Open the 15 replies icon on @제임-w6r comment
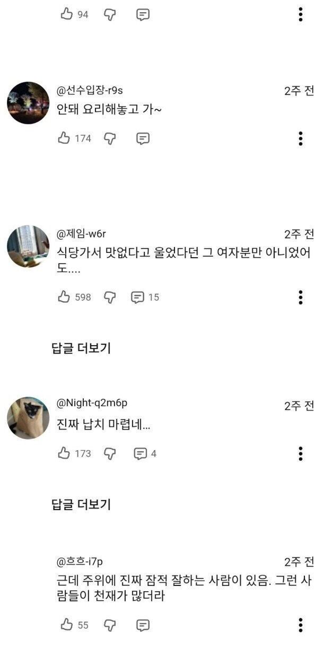 tap(138, 297)
